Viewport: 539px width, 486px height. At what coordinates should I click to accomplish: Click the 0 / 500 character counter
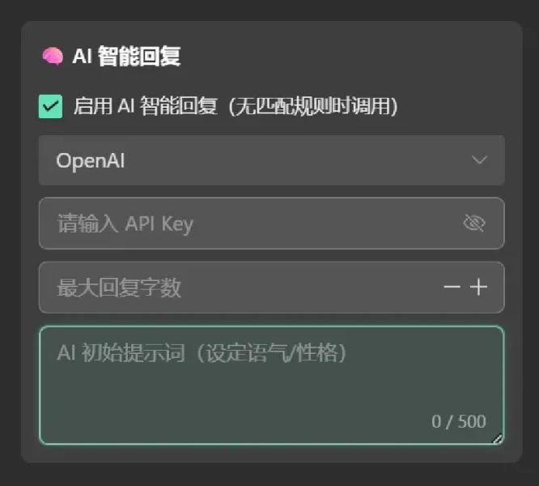[x=459, y=421]
